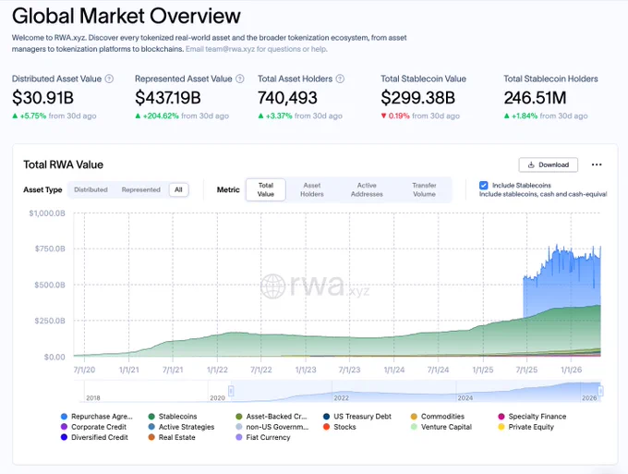Viewport: 628px width, 474px height.
Task: Select the Represented asset type
Action: coord(141,189)
